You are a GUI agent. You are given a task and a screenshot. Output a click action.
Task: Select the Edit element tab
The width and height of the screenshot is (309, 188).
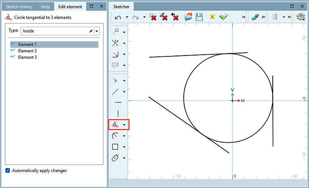[x=70, y=7]
